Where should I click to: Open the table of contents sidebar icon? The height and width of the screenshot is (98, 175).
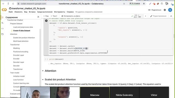(2, 17)
